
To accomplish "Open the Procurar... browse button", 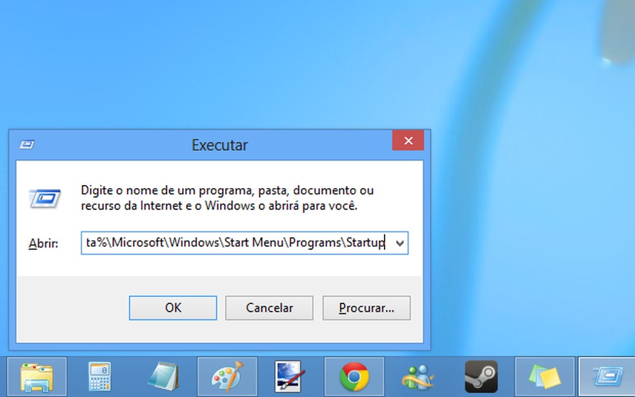I will click(367, 307).
